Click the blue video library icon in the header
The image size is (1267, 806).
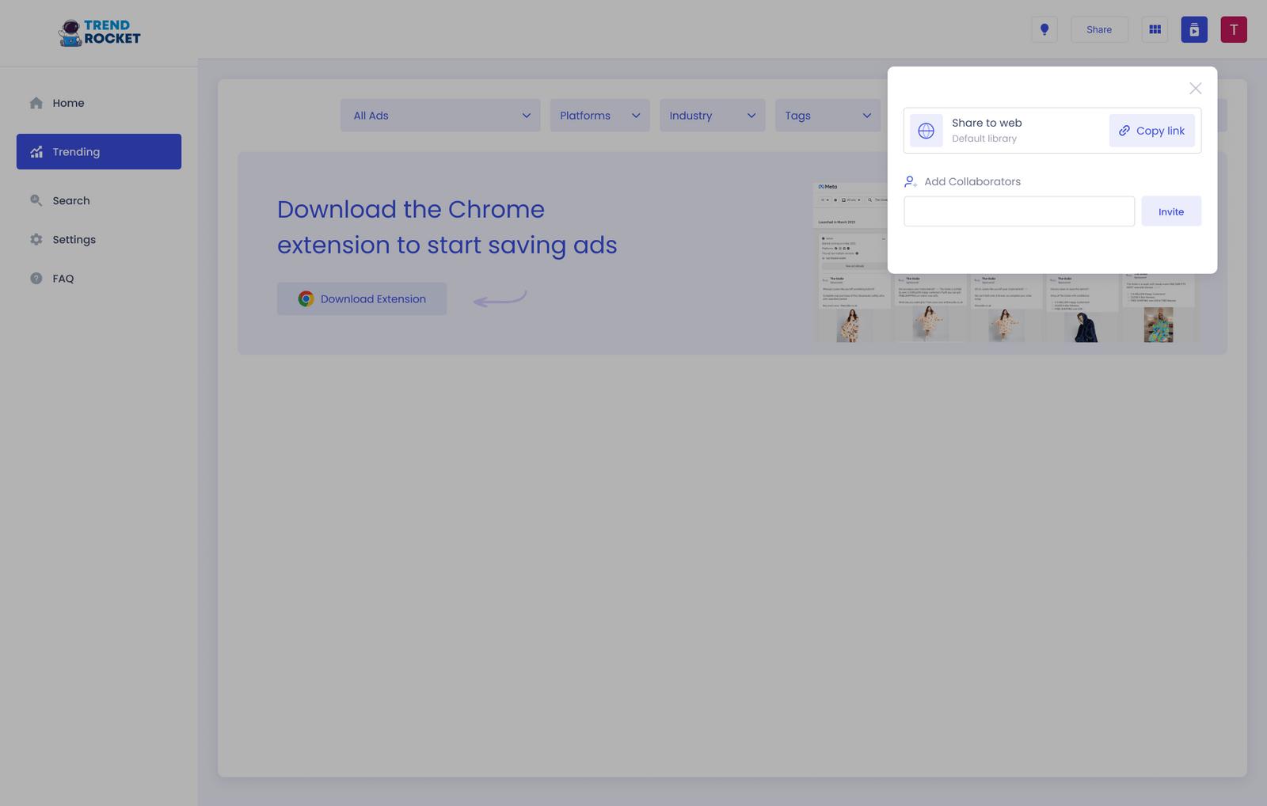point(1194,29)
